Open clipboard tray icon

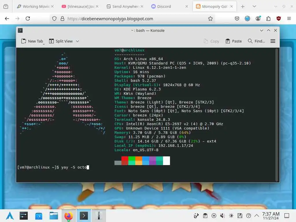tap(205, 216)
